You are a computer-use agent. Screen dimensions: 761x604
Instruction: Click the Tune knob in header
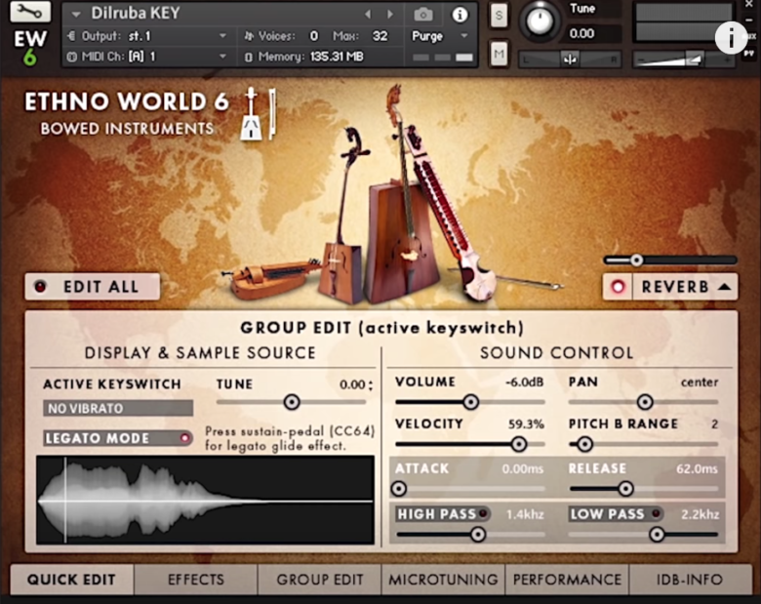click(x=540, y=21)
